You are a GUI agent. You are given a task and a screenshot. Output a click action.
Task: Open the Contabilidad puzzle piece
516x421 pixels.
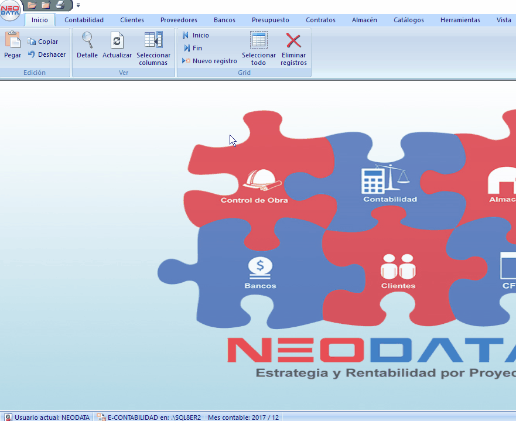click(390, 183)
